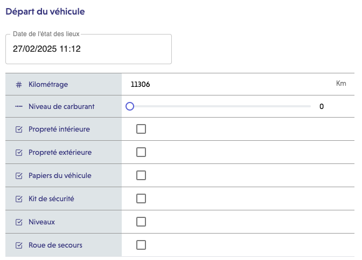The width and height of the screenshot is (362, 260).
Task: Tick the Propreté extérieure checkbox
Action: (x=141, y=152)
